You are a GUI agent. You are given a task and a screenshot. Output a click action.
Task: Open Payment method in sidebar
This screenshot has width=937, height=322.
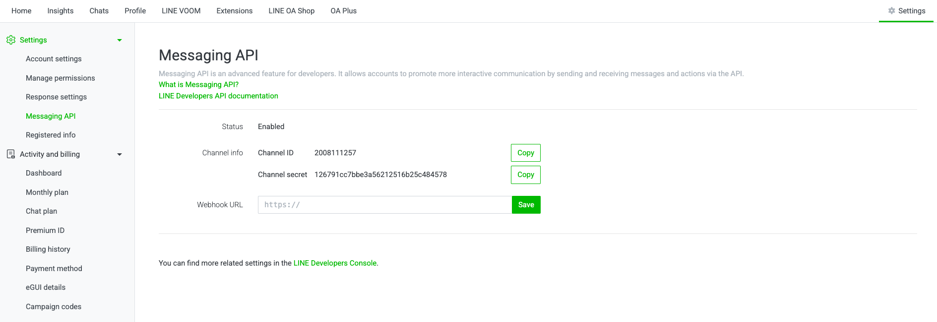[54, 269]
